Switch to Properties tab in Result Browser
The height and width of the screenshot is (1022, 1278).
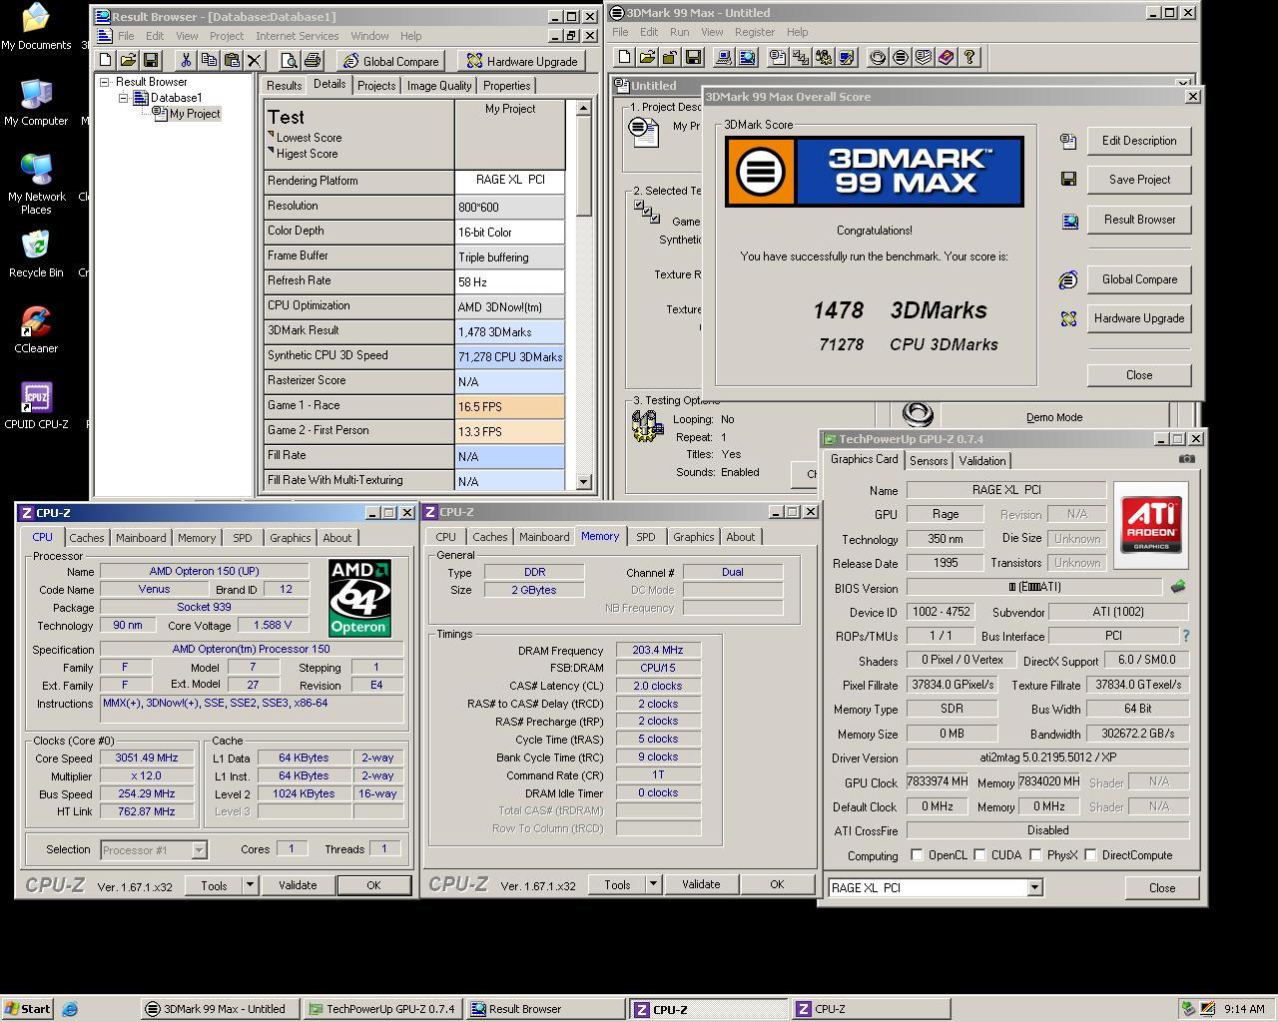point(506,86)
